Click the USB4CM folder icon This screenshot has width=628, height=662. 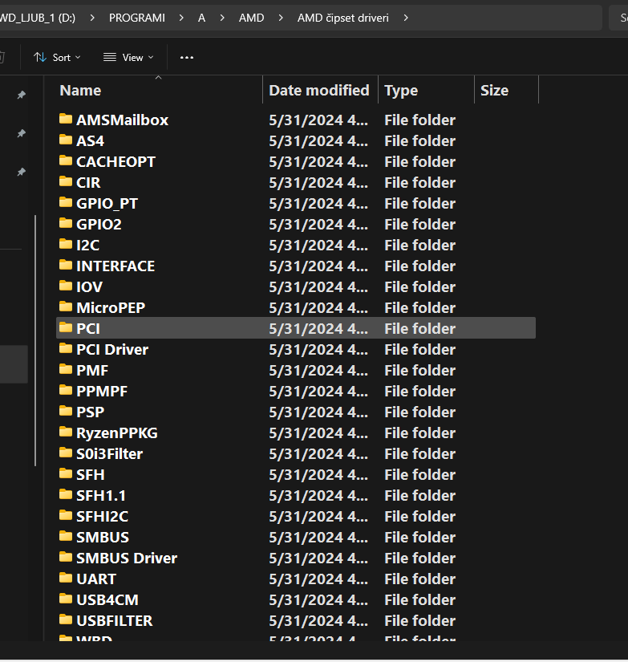[x=66, y=599]
